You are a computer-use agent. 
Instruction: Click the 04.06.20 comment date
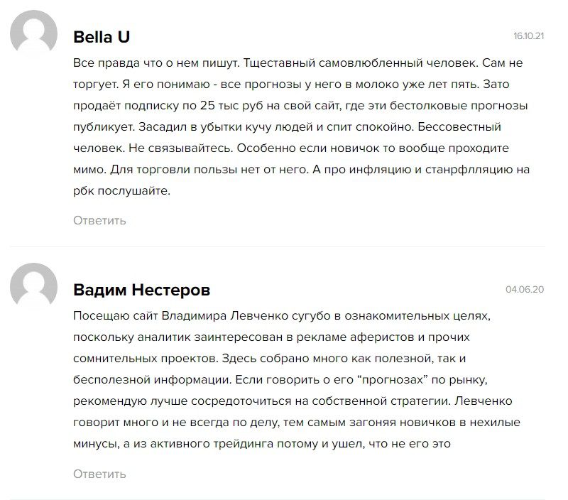click(525, 289)
